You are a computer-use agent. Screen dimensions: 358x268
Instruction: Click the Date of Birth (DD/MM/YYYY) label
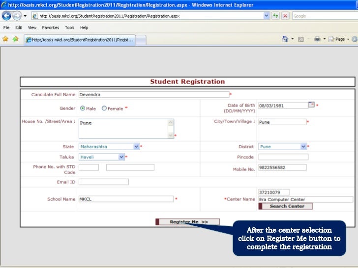coord(239,108)
